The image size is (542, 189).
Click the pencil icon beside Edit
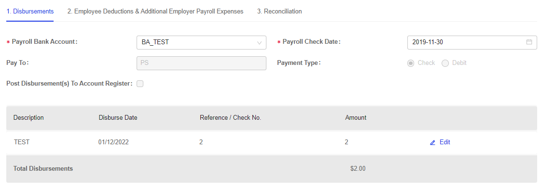(x=432, y=142)
